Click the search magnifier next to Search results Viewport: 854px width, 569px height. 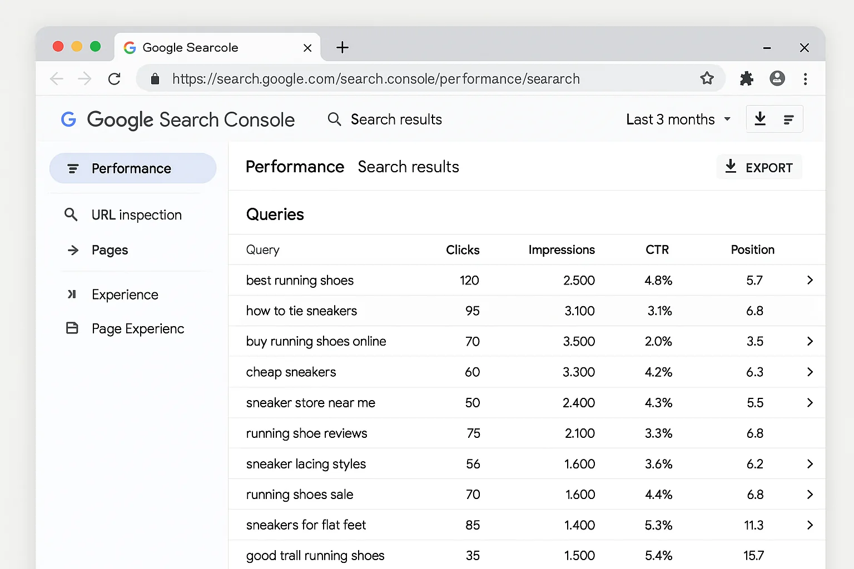click(334, 119)
